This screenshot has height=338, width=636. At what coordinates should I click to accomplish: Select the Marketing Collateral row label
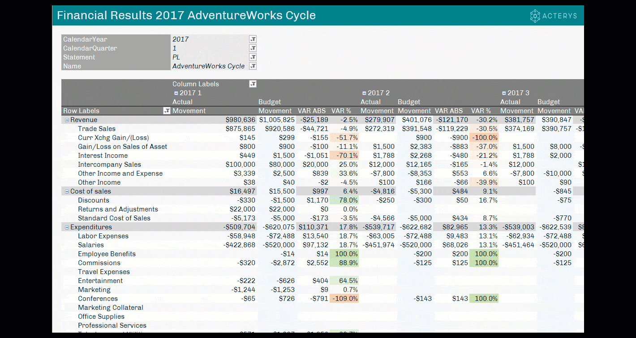click(x=111, y=308)
